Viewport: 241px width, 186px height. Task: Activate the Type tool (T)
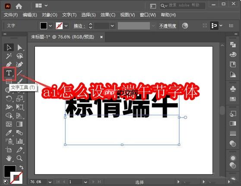pos(9,73)
